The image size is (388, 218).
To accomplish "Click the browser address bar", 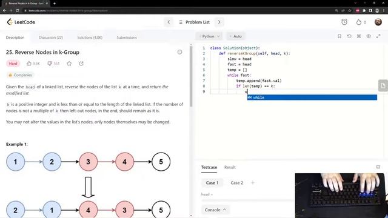I will 178,11.
